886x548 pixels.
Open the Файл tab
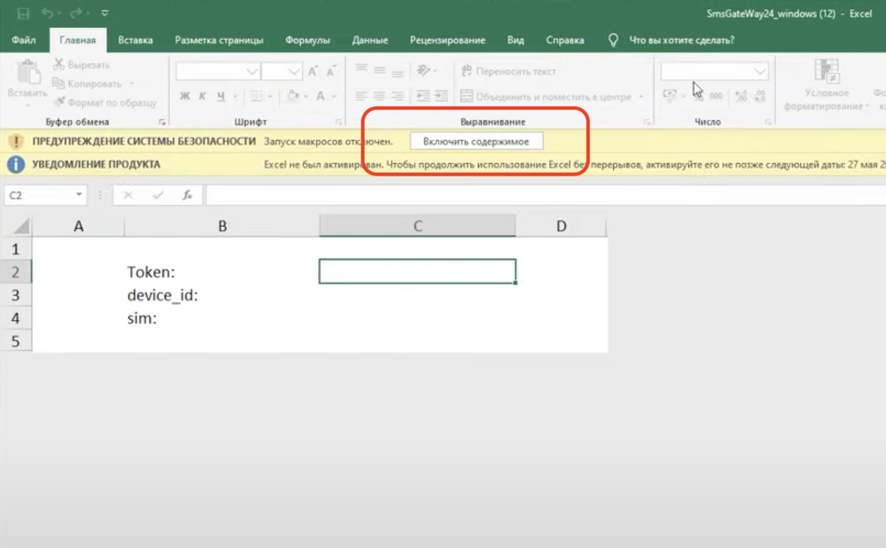click(x=24, y=40)
